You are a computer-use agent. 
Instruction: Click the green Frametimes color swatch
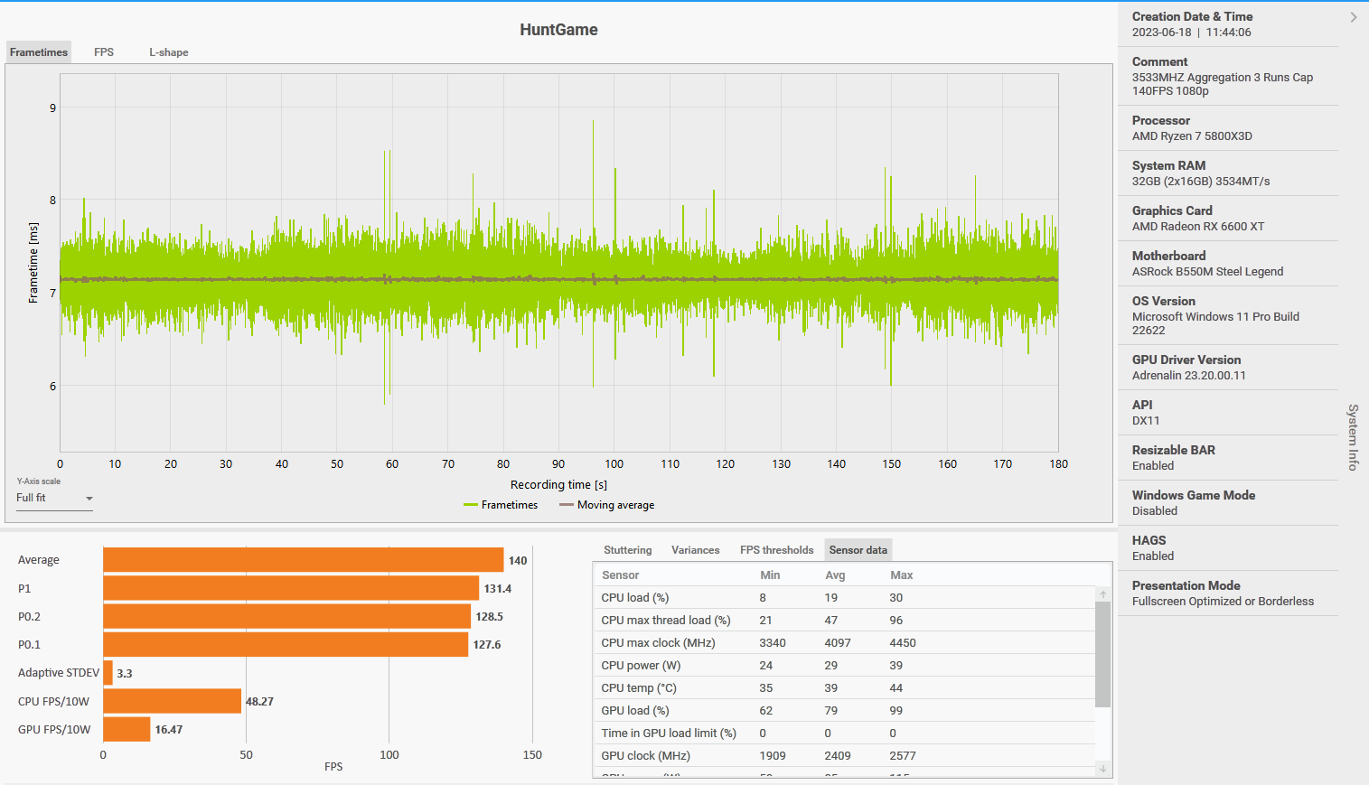point(472,504)
